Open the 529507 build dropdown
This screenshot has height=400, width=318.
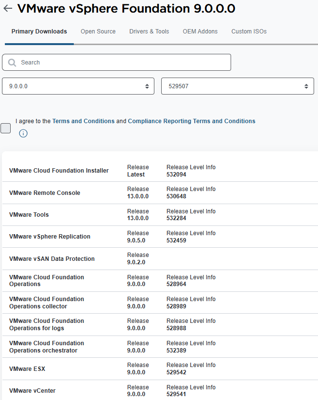click(x=237, y=86)
